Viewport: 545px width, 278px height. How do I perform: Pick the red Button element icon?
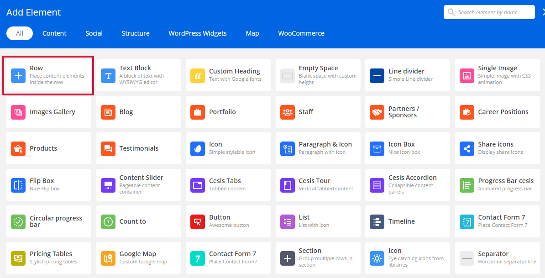(198, 221)
